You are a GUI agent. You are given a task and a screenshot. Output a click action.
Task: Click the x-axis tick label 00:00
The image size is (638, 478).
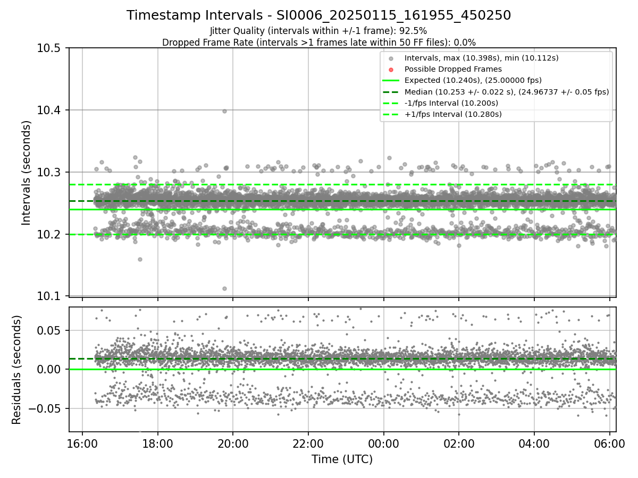point(383,444)
